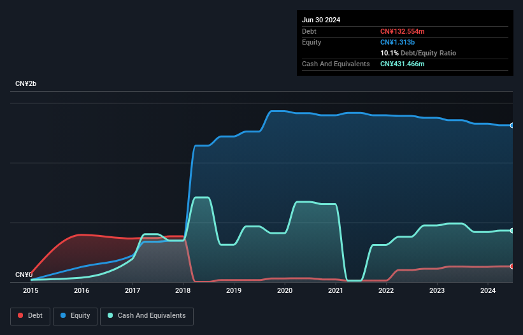This screenshot has width=523, height=335.
Task: Click the 2018 x-axis label
Action: click(x=183, y=290)
